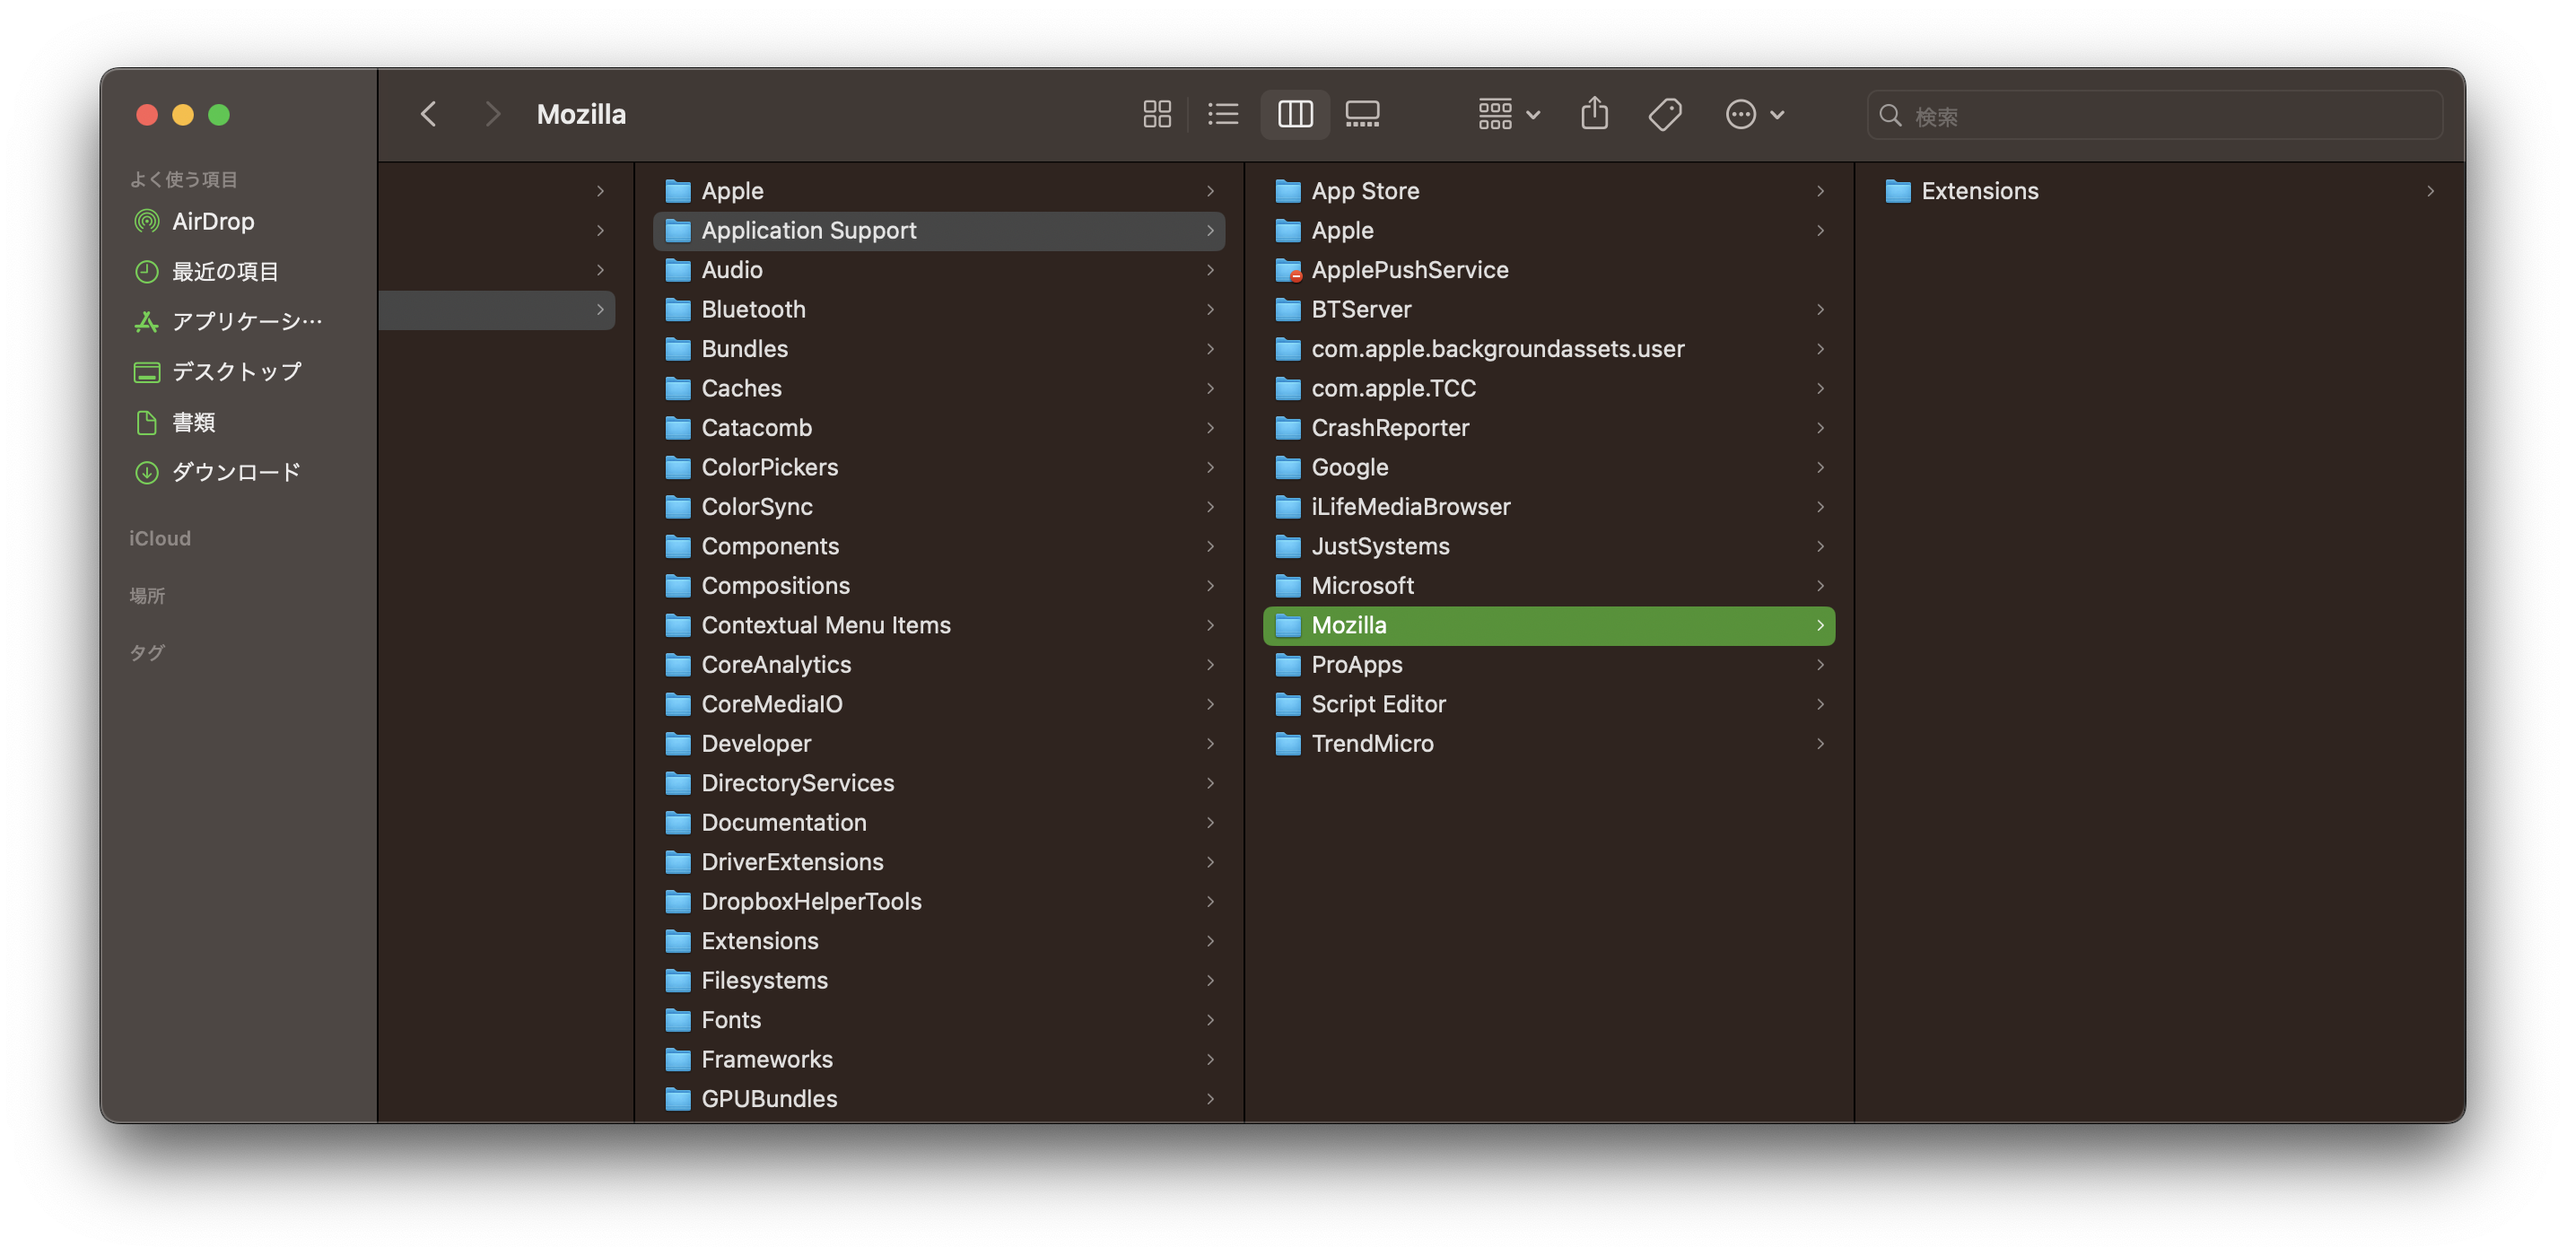Select the Microsoft folder icon
Image resolution: width=2566 pixels, height=1256 pixels.
click(1288, 586)
